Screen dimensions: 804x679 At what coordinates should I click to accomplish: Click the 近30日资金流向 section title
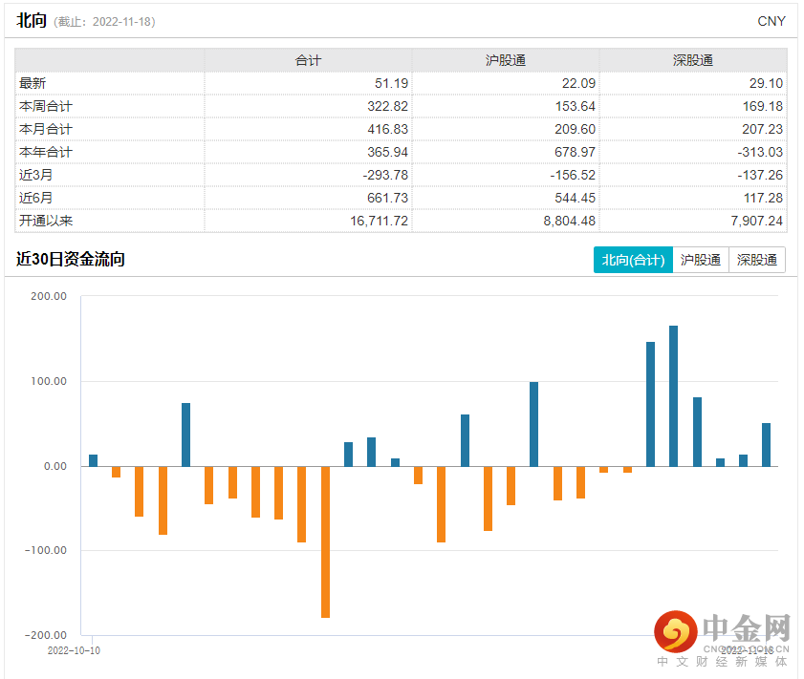tap(71, 260)
